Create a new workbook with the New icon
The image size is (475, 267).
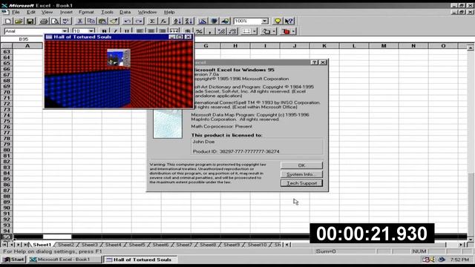coord(7,21)
